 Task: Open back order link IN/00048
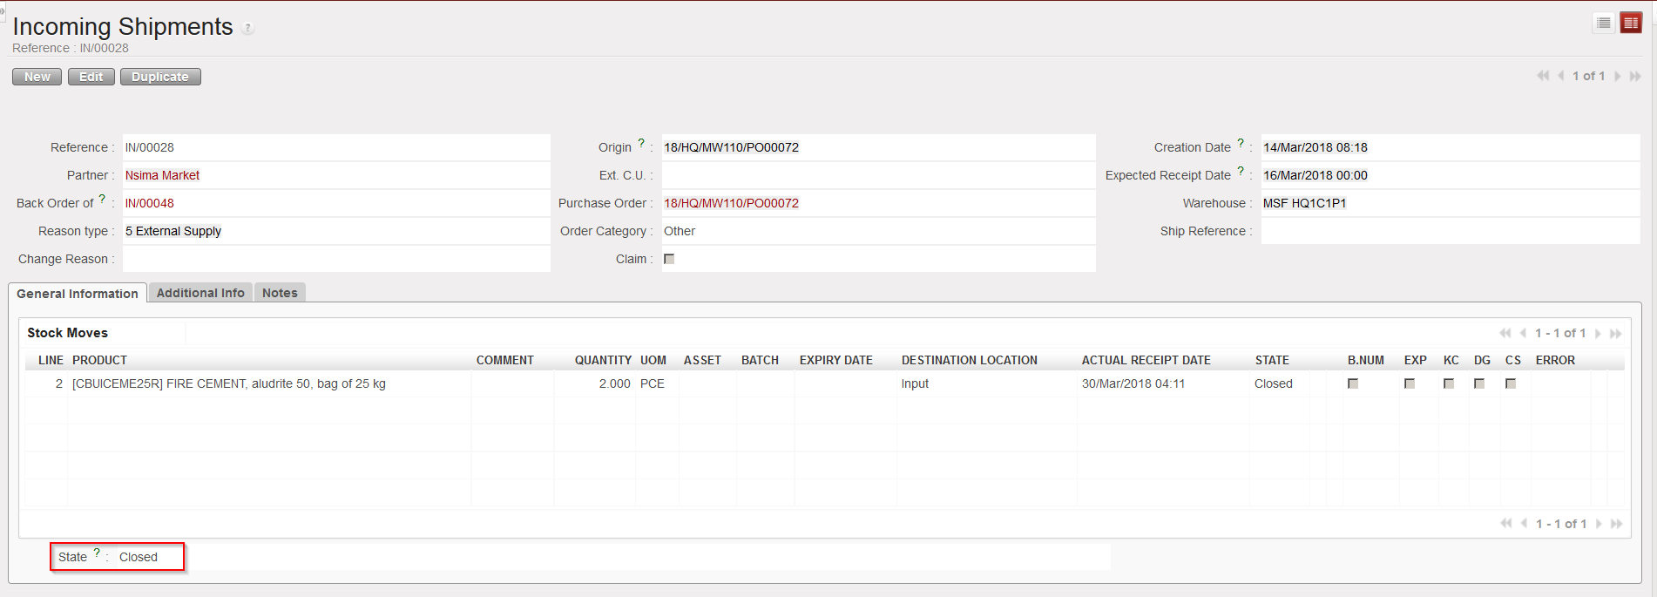(149, 203)
